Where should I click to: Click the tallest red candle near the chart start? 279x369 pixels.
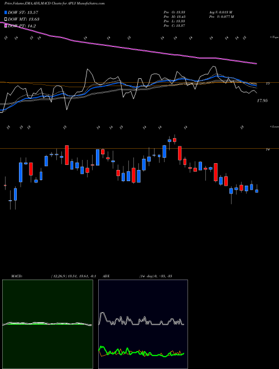pyautogui.click(x=67, y=155)
